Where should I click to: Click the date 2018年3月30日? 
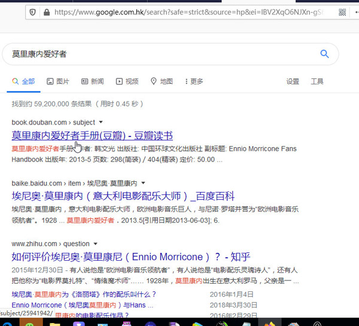point(233,305)
